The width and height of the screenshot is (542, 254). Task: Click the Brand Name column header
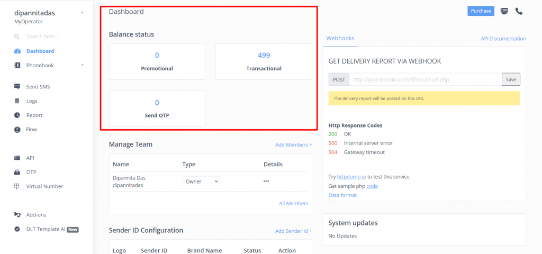pyautogui.click(x=205, y=250)
